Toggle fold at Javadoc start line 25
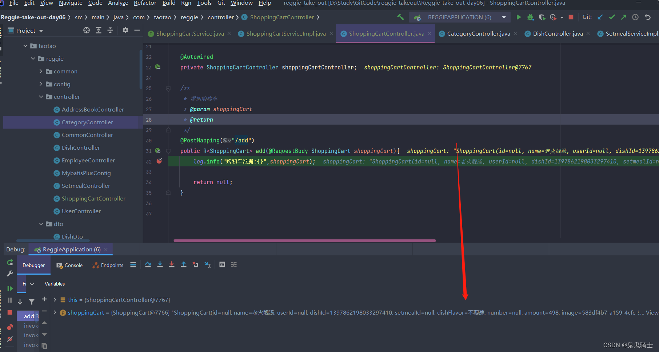The width and height of the screenshot is (659, 352). [168, 88]
